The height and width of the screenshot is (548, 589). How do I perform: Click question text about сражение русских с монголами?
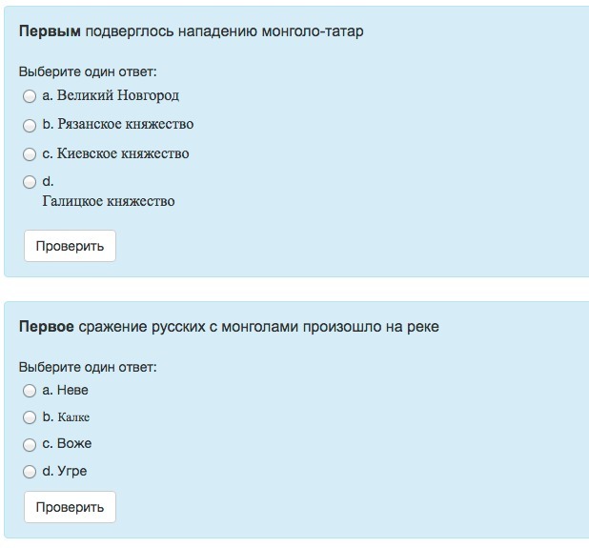tap(229, 327)
